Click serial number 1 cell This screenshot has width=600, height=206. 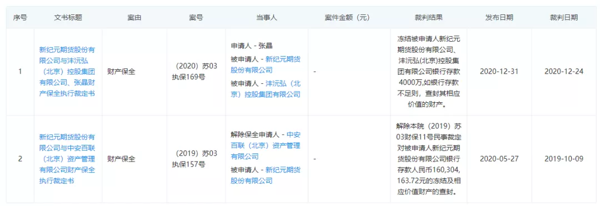20,72
